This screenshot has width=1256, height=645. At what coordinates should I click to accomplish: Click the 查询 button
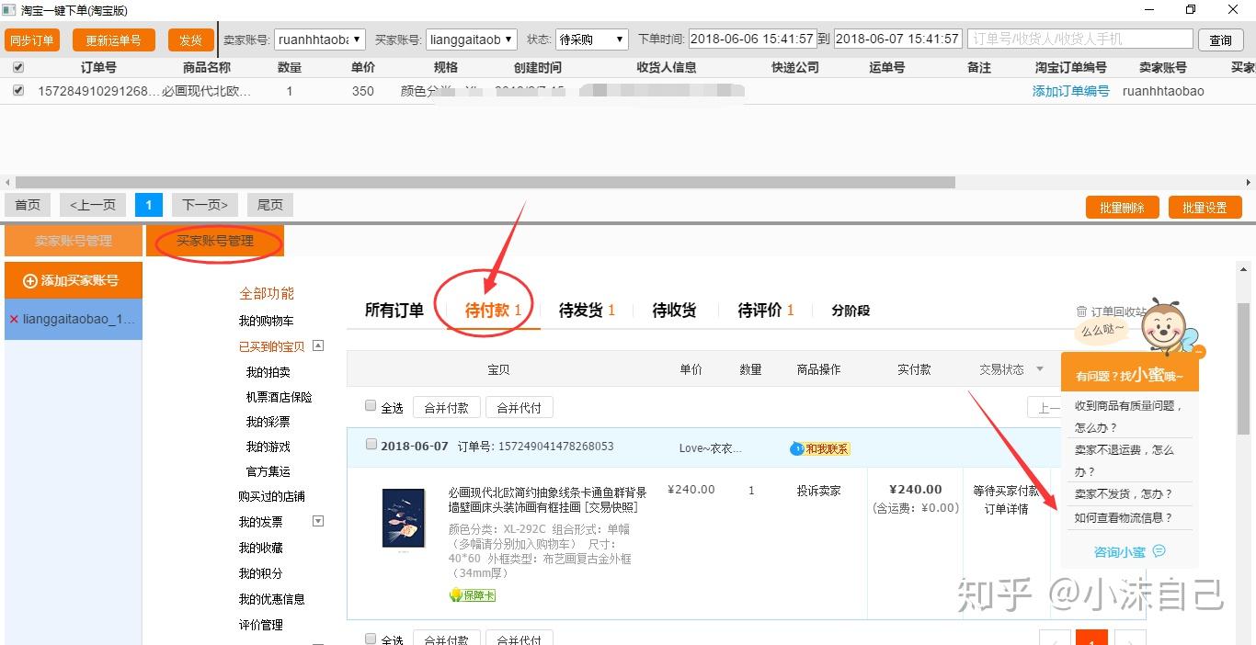(1221, 40)
